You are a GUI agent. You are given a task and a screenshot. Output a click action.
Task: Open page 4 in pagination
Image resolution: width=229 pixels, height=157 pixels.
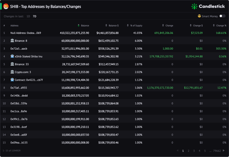(199, 151)
